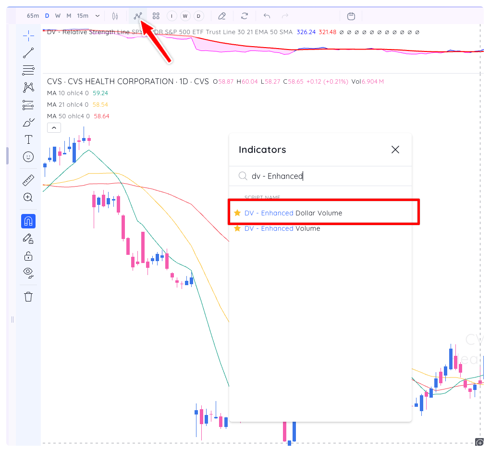Image resolution: width=490 pixels, height=452 pixels.
Task: Toggle stay in drawing mode
Action: 28,239
